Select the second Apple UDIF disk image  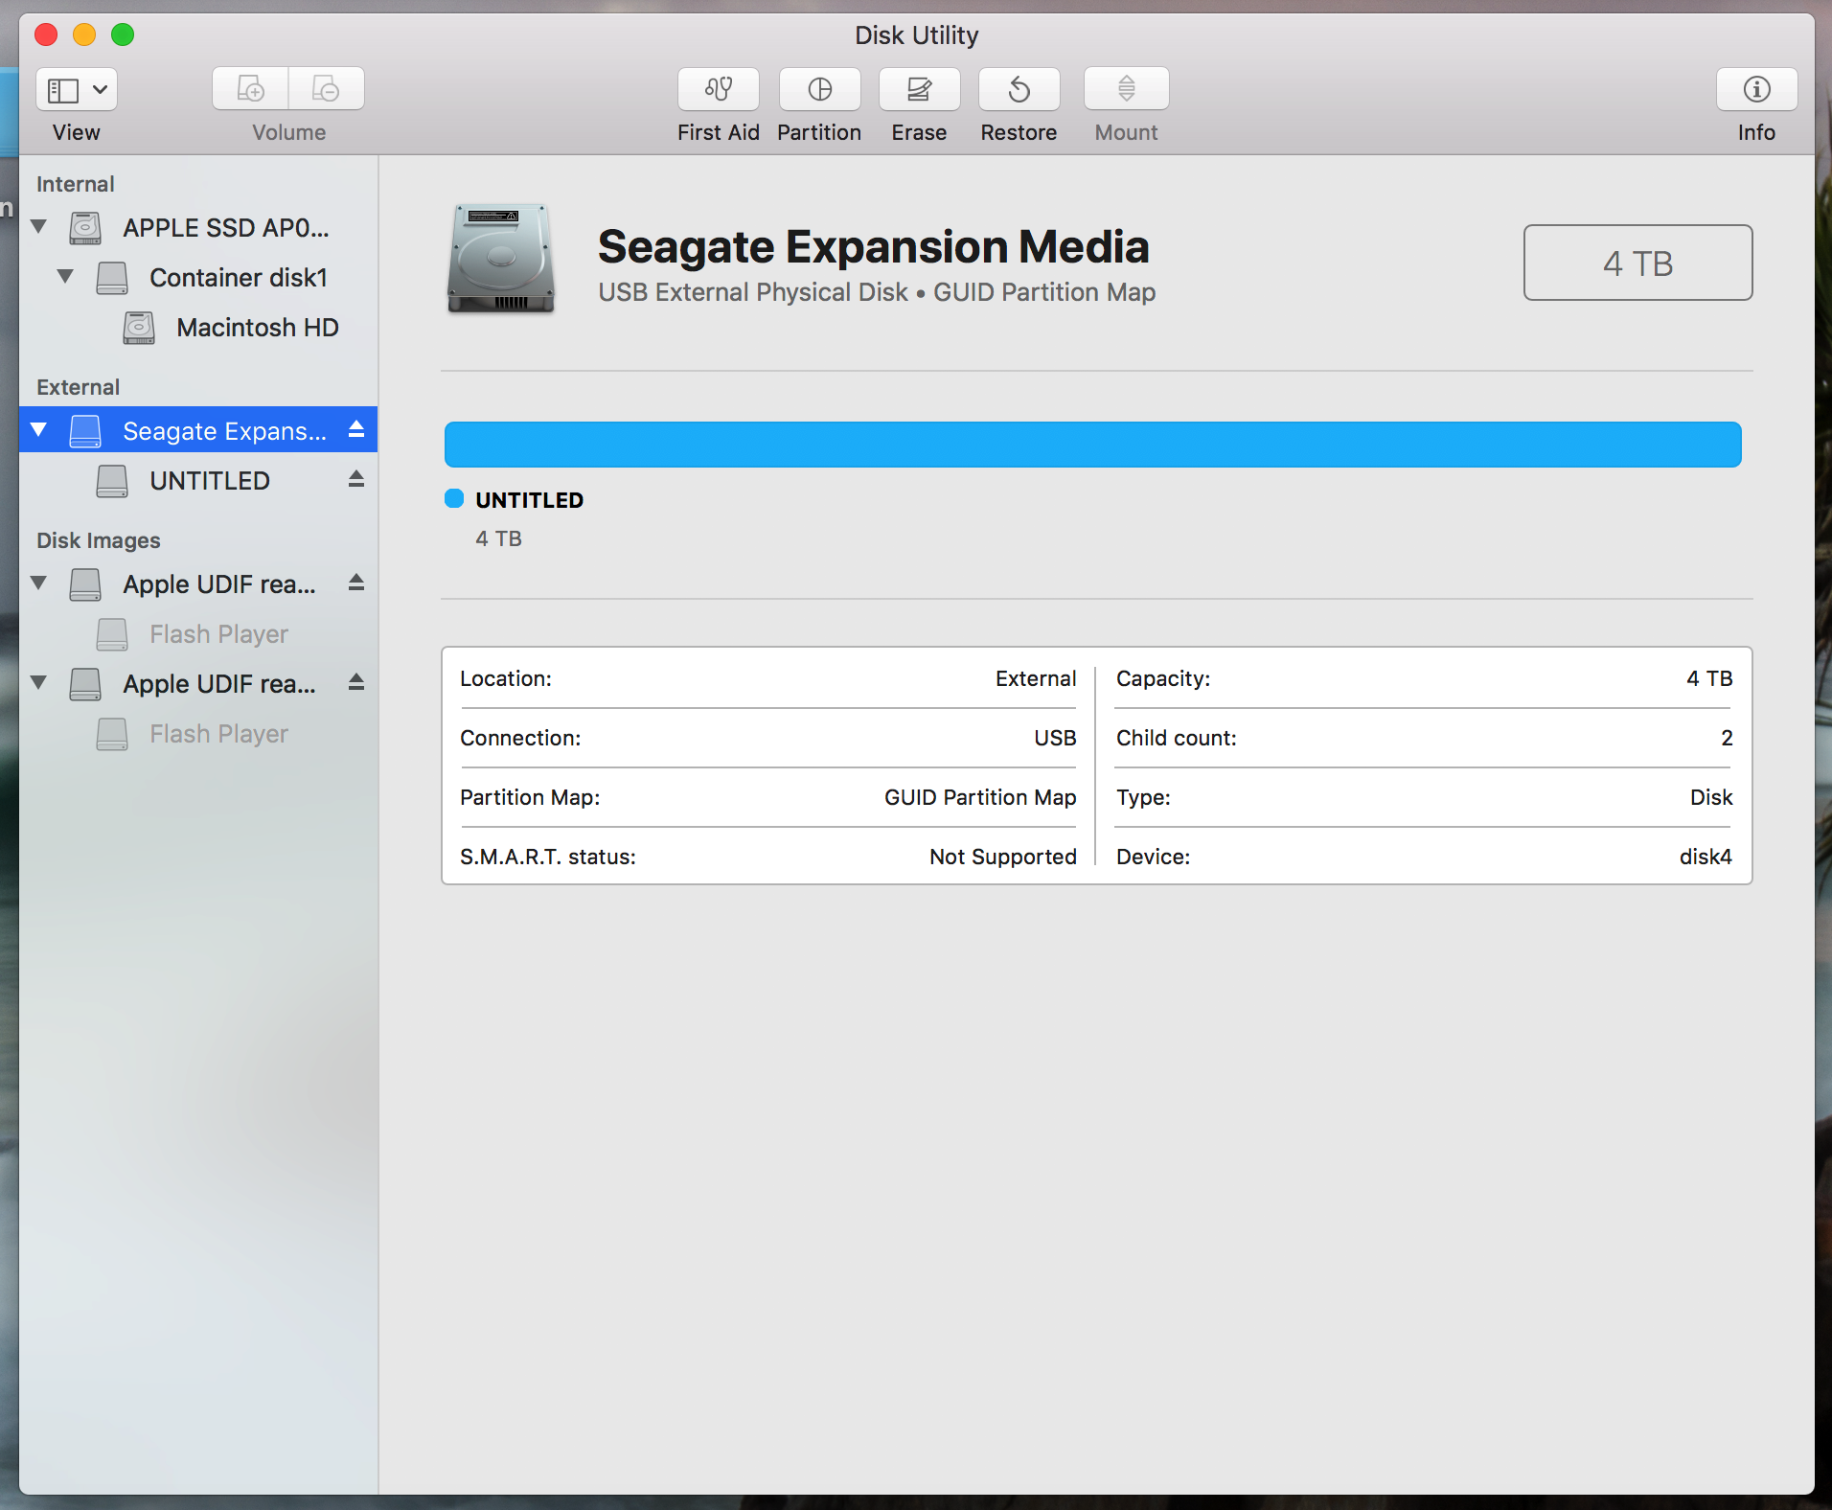click(198, 684)
